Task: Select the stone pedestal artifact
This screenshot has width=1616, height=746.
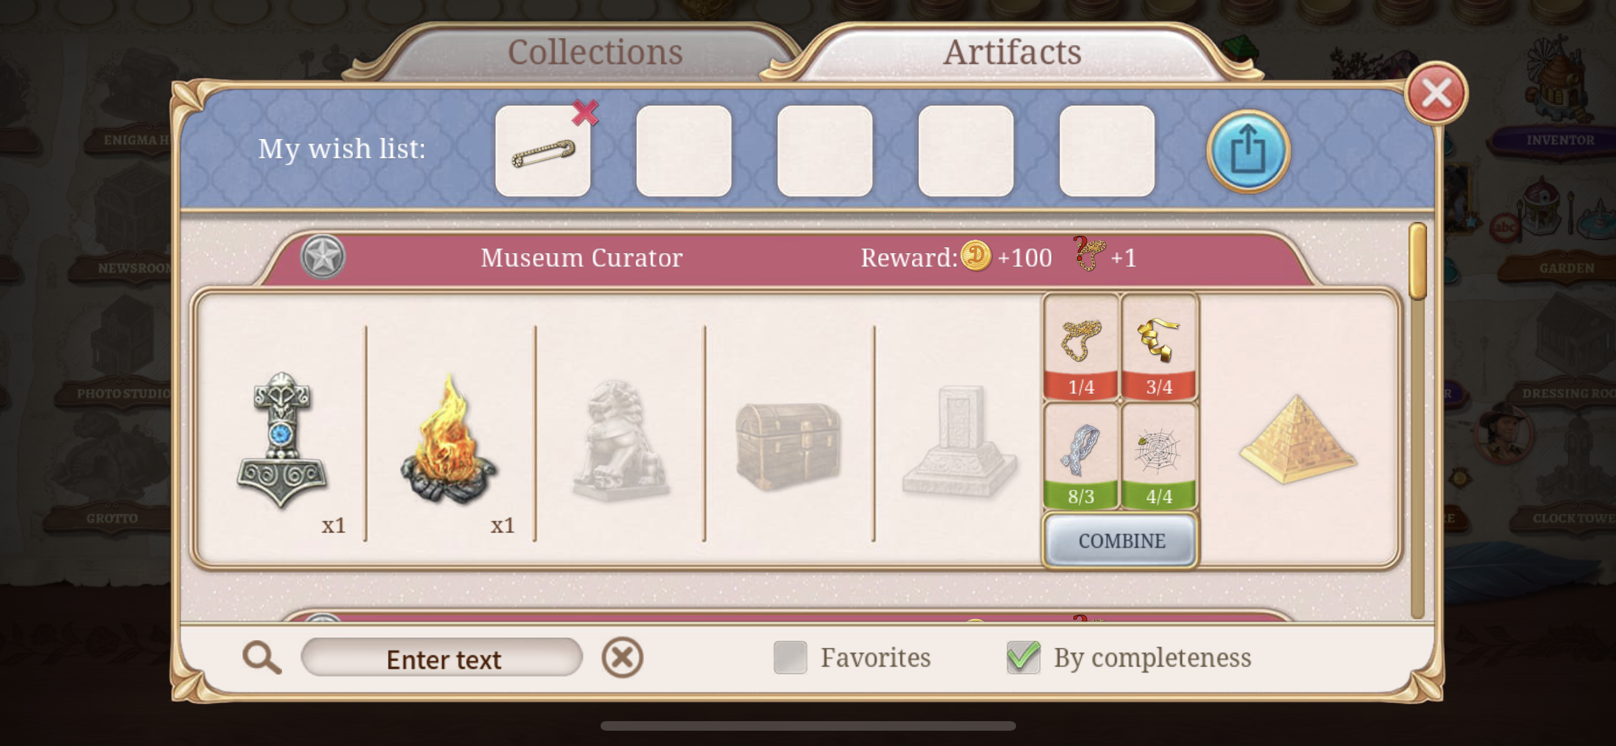Action: click(x=959, y=441)
